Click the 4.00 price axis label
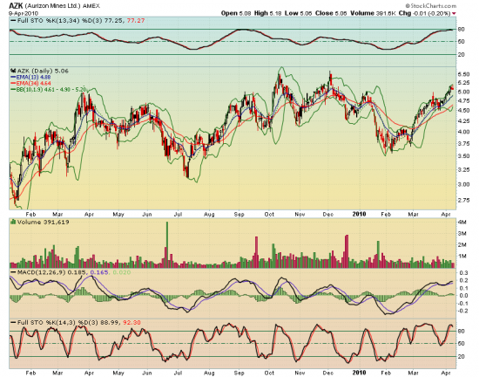Screen dimensions: 479x377 click(463, 132)
